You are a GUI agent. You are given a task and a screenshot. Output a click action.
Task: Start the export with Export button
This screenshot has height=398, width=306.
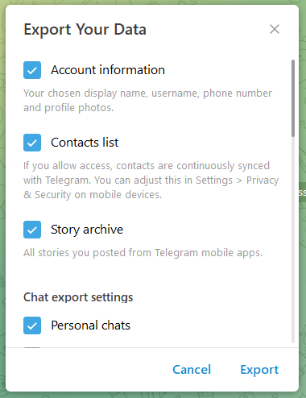pyautogui.click(x=259, y=370)
